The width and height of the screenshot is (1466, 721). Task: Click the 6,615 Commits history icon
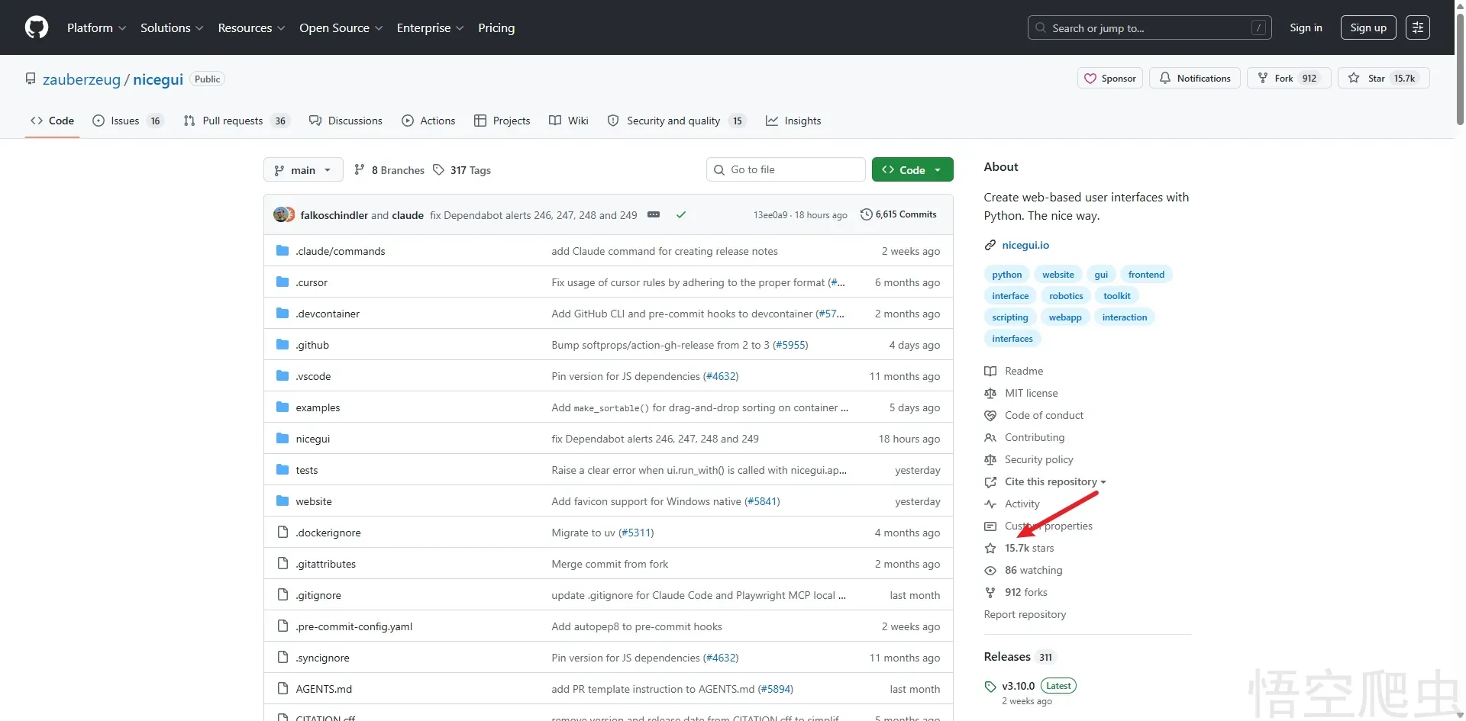[x=866, y=214]
